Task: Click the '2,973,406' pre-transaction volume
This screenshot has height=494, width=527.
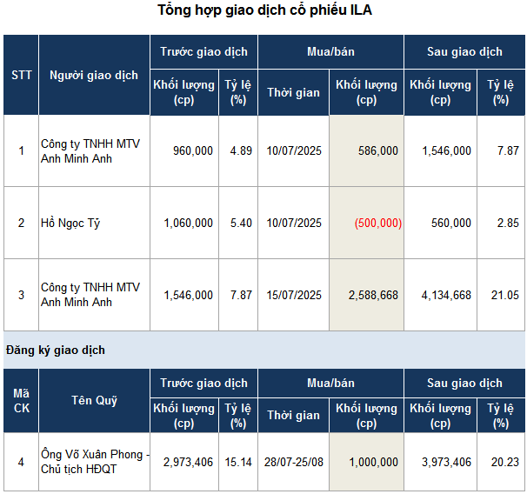Action: click(x=188, y=462)
